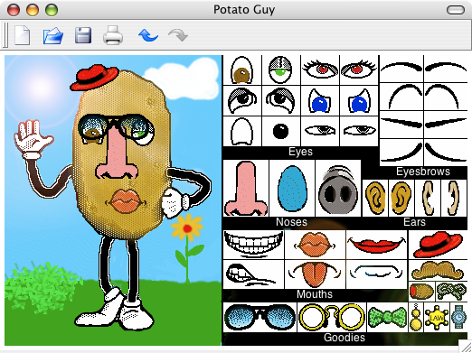
Task: Click the orange lips on the potato
Action: (125, 201)
